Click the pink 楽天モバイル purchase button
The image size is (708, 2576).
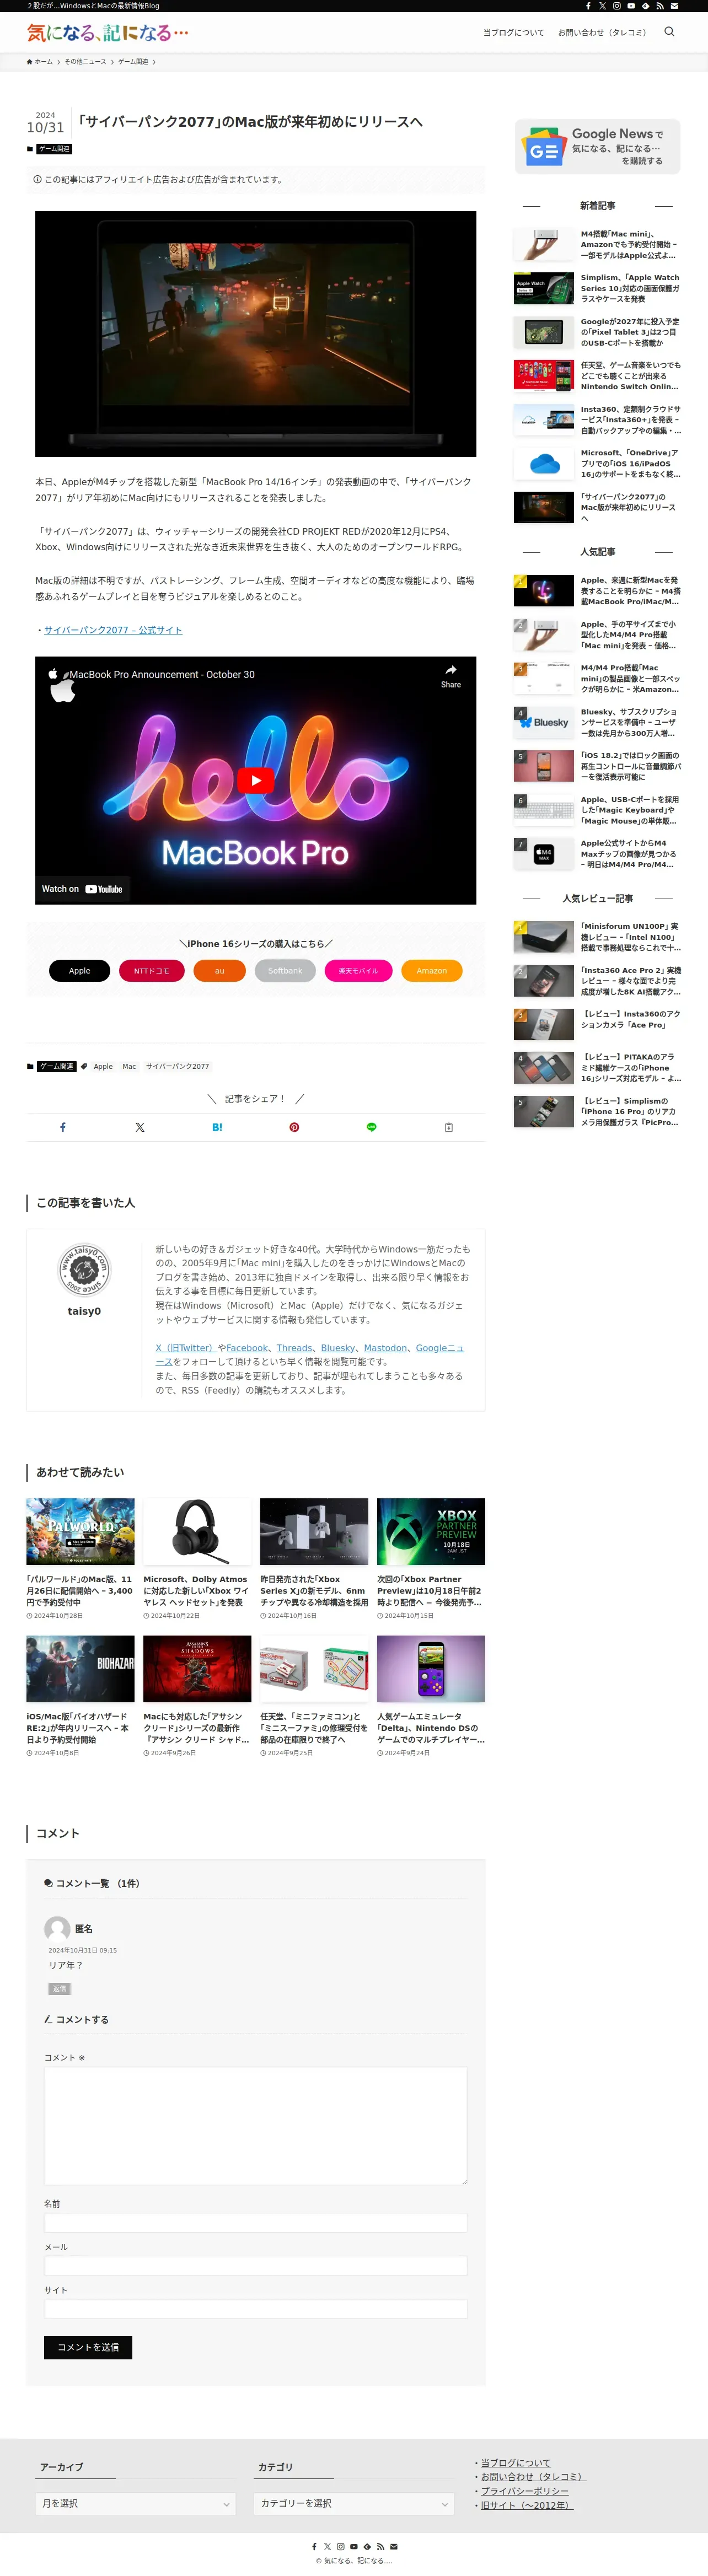pos(358,970)
